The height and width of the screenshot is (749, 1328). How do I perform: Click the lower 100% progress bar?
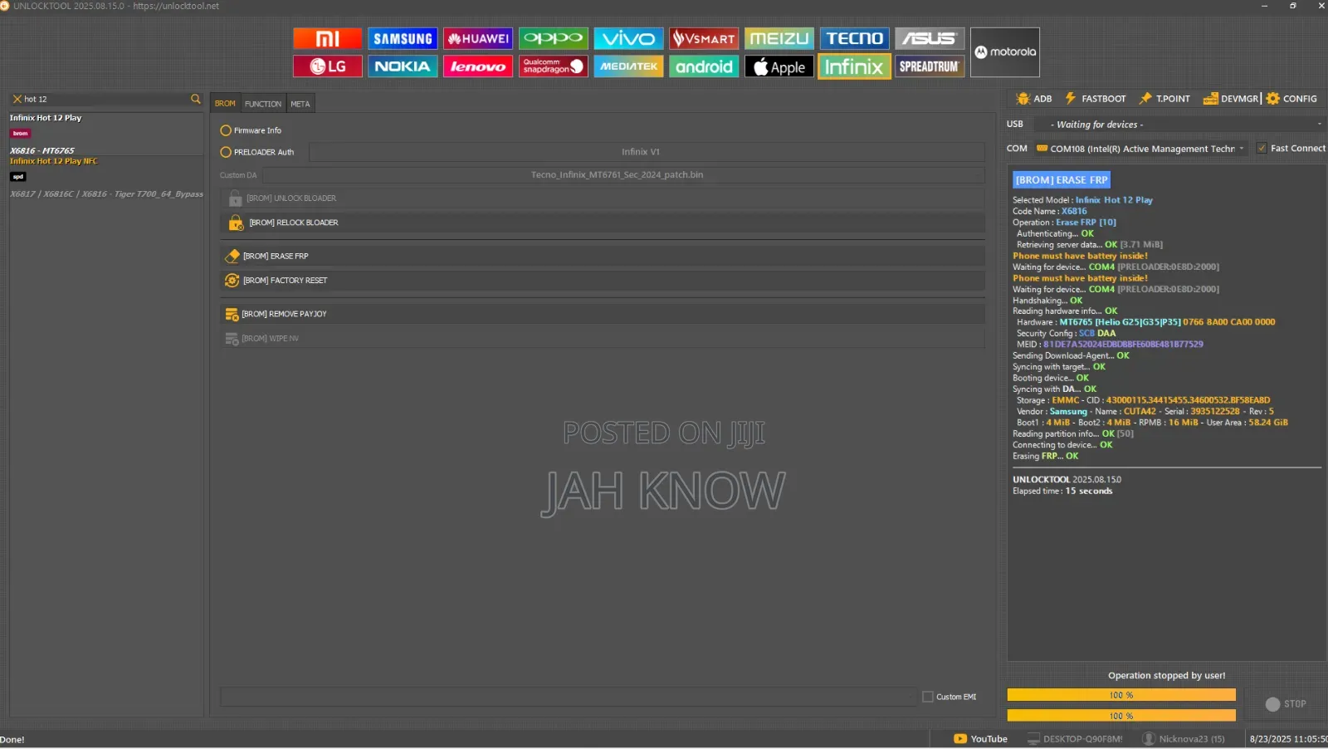1121,716
